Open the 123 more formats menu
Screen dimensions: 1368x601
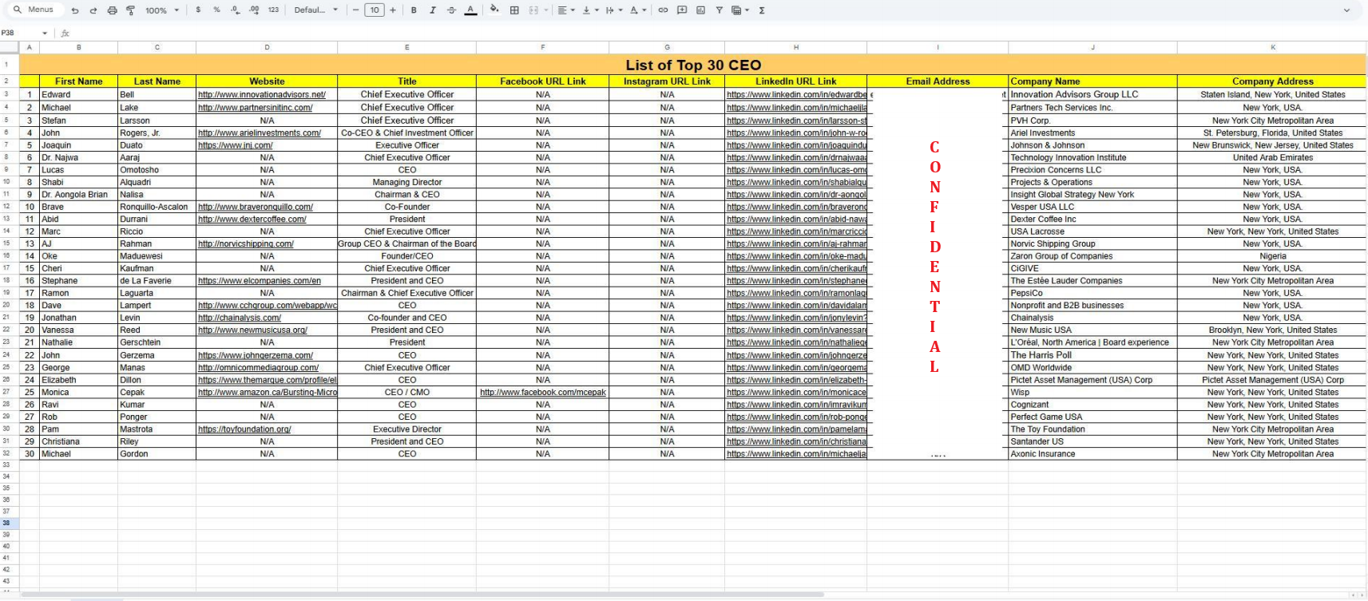[x=273, y=10]
